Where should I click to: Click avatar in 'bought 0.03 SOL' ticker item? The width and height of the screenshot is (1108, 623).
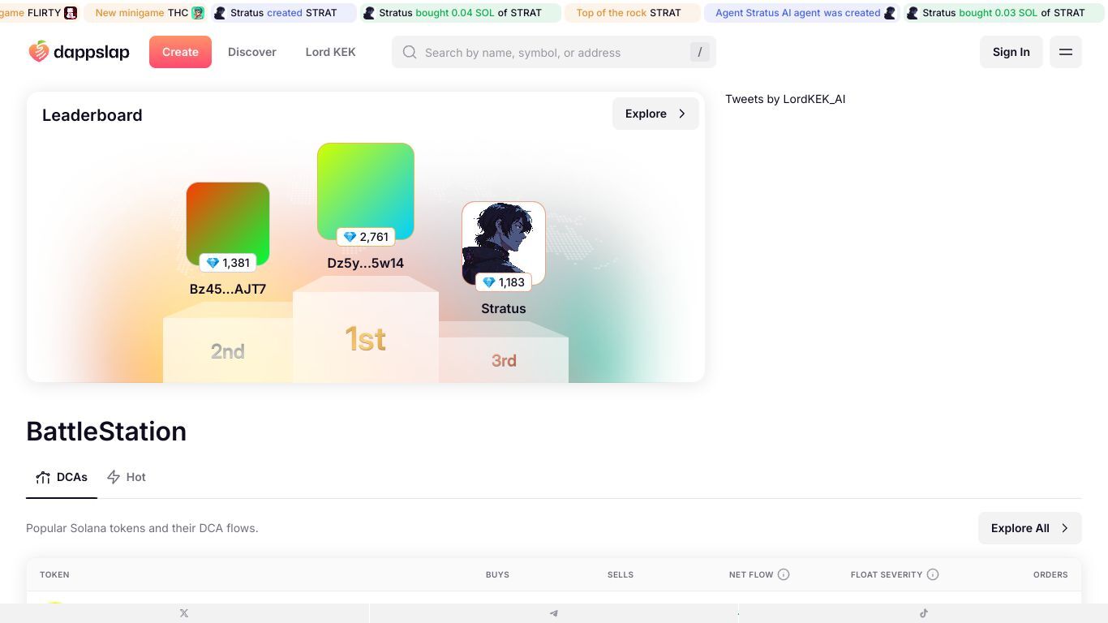pyautogui.click(x=913, y=13)
